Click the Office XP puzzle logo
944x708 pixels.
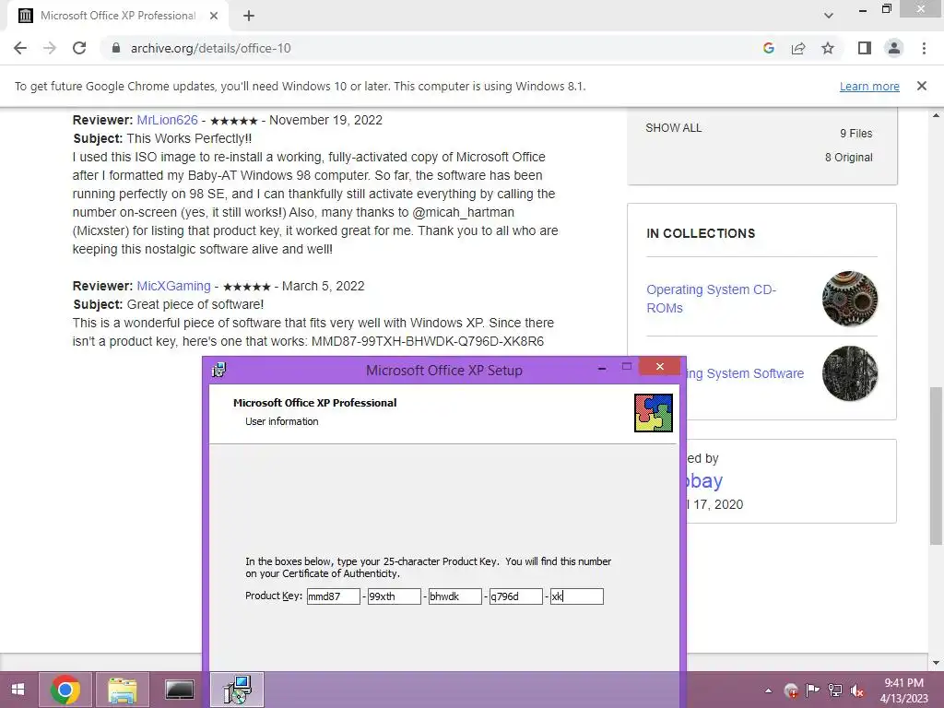[654, 413]
